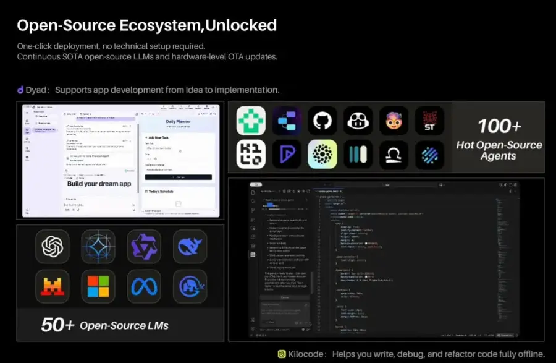The height and width of the screenshot is (363, 556).
Task: Open the snake-game HTML editor tab
Action: click(329, 192)
